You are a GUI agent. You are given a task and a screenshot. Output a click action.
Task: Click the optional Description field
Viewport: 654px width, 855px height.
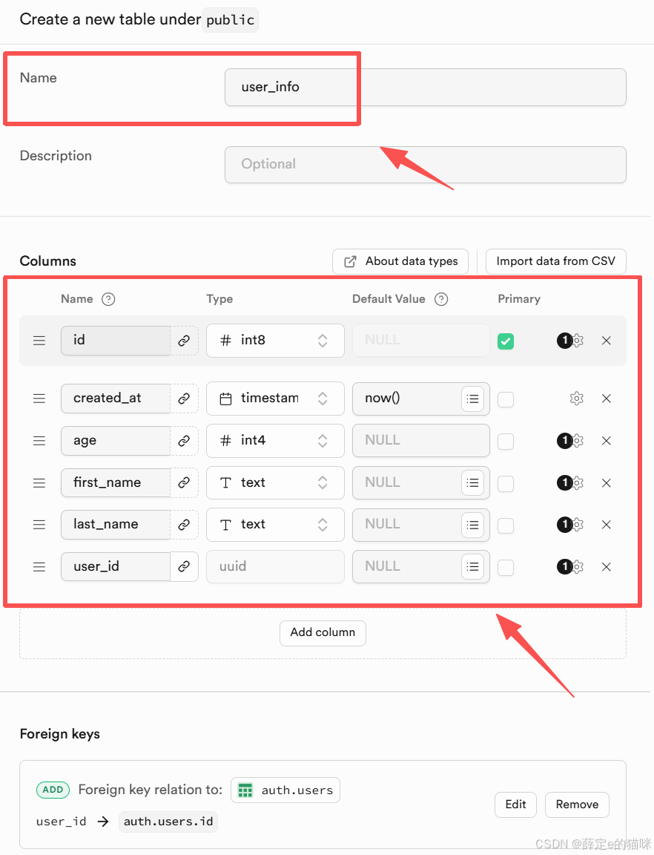pos(425,165)
